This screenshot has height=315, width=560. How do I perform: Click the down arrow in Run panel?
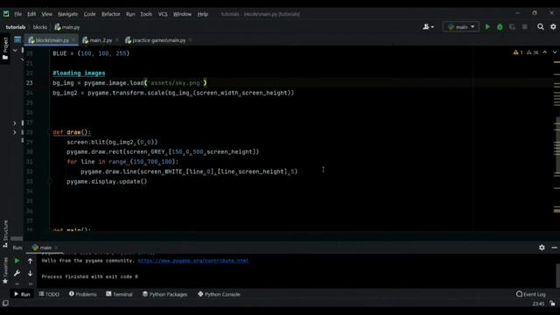[x=31, y=273]
